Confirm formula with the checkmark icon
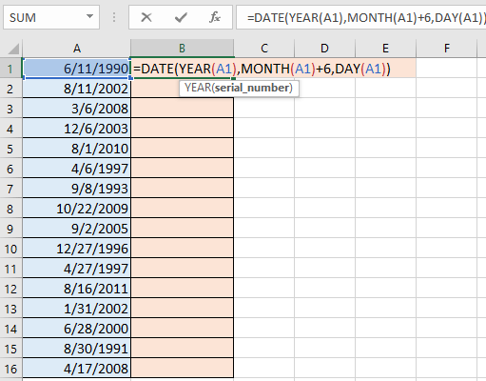The height and width of the screenshot is (381, 486). click(x=181, y=17)
